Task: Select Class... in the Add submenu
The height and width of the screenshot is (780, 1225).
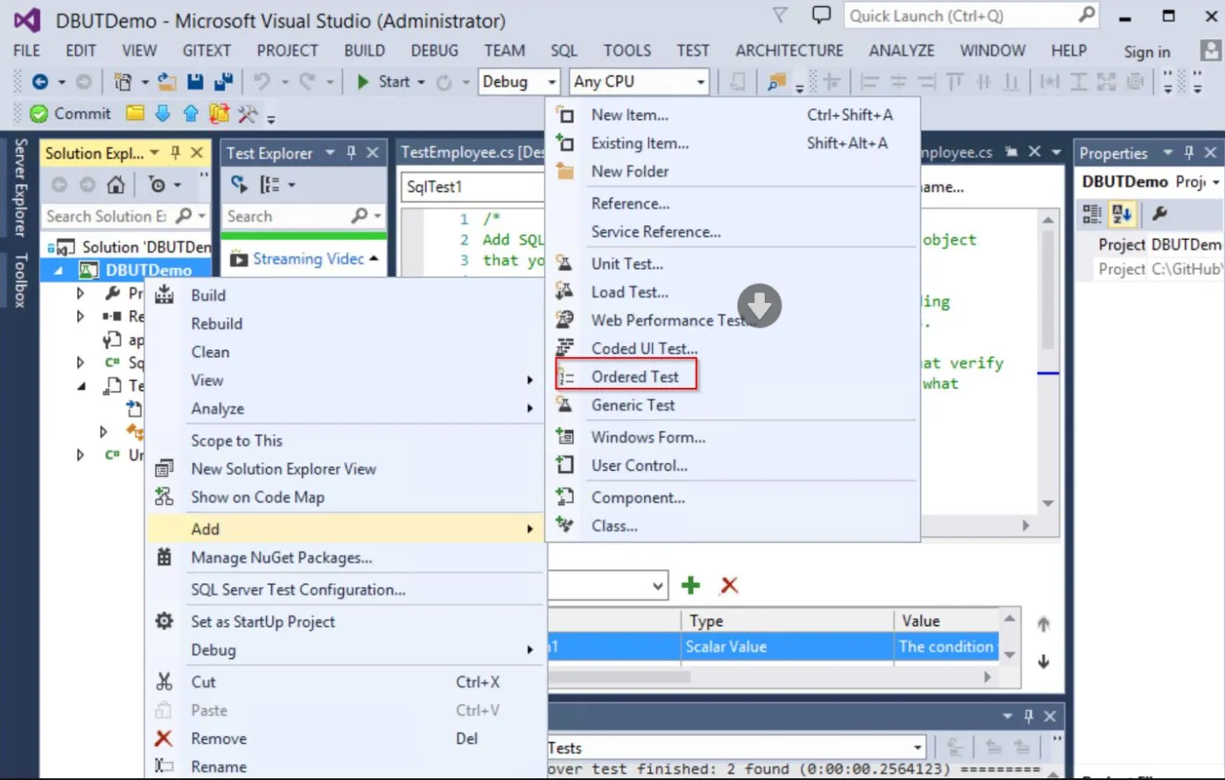Action: pos(614,526)
